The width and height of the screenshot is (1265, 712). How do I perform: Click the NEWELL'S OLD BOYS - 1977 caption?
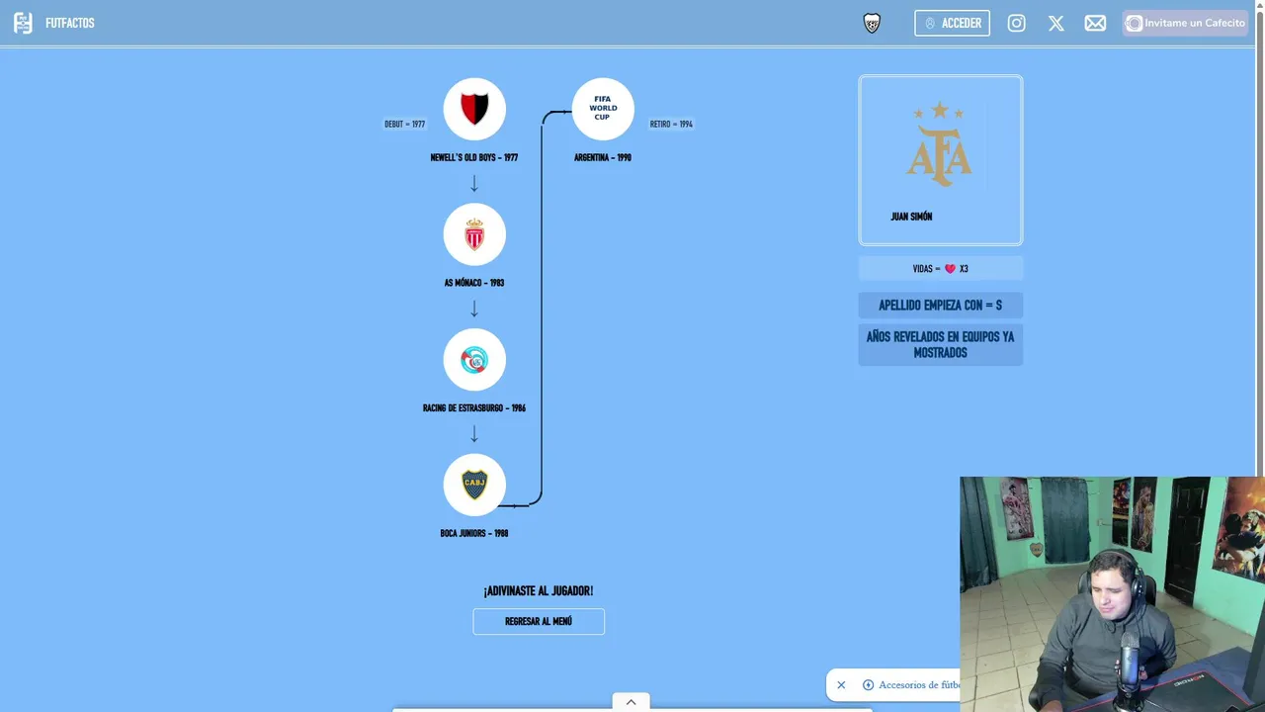pos(474,157)
